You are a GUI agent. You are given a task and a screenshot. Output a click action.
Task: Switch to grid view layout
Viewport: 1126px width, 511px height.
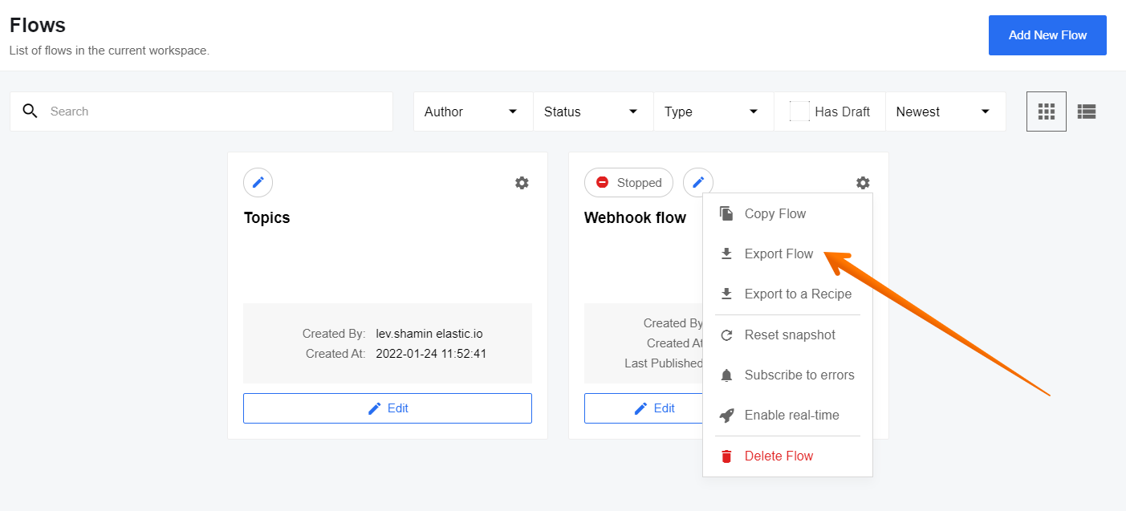(1047, 112)
